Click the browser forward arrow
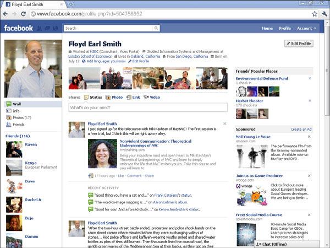 coord(14,14)
